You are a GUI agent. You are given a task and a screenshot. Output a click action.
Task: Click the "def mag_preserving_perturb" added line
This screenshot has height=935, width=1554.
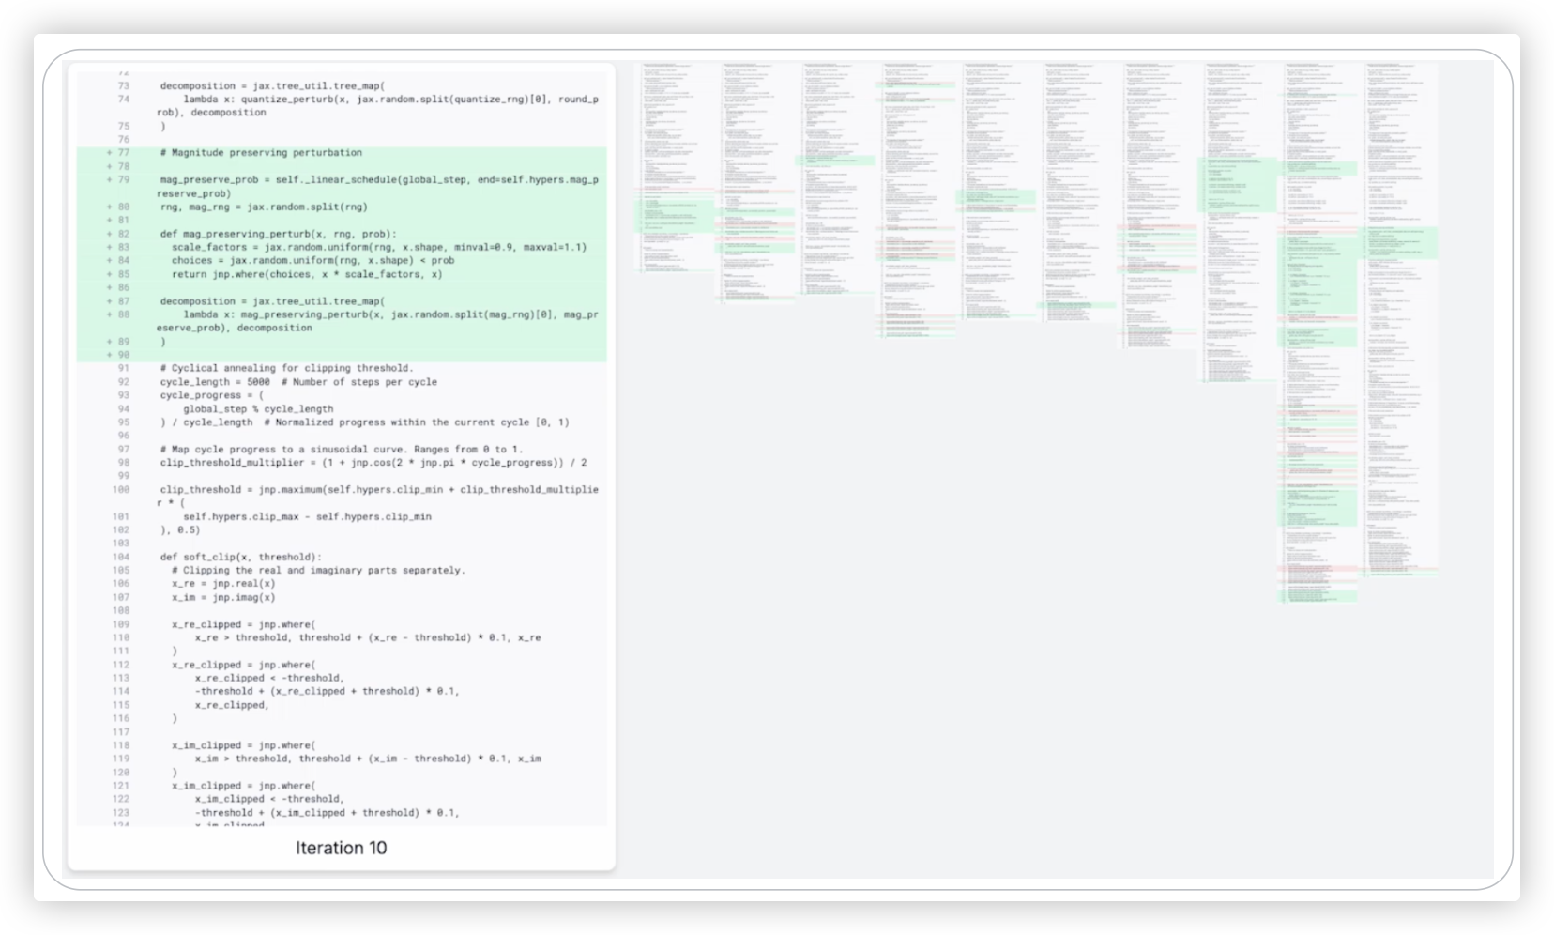278,234
